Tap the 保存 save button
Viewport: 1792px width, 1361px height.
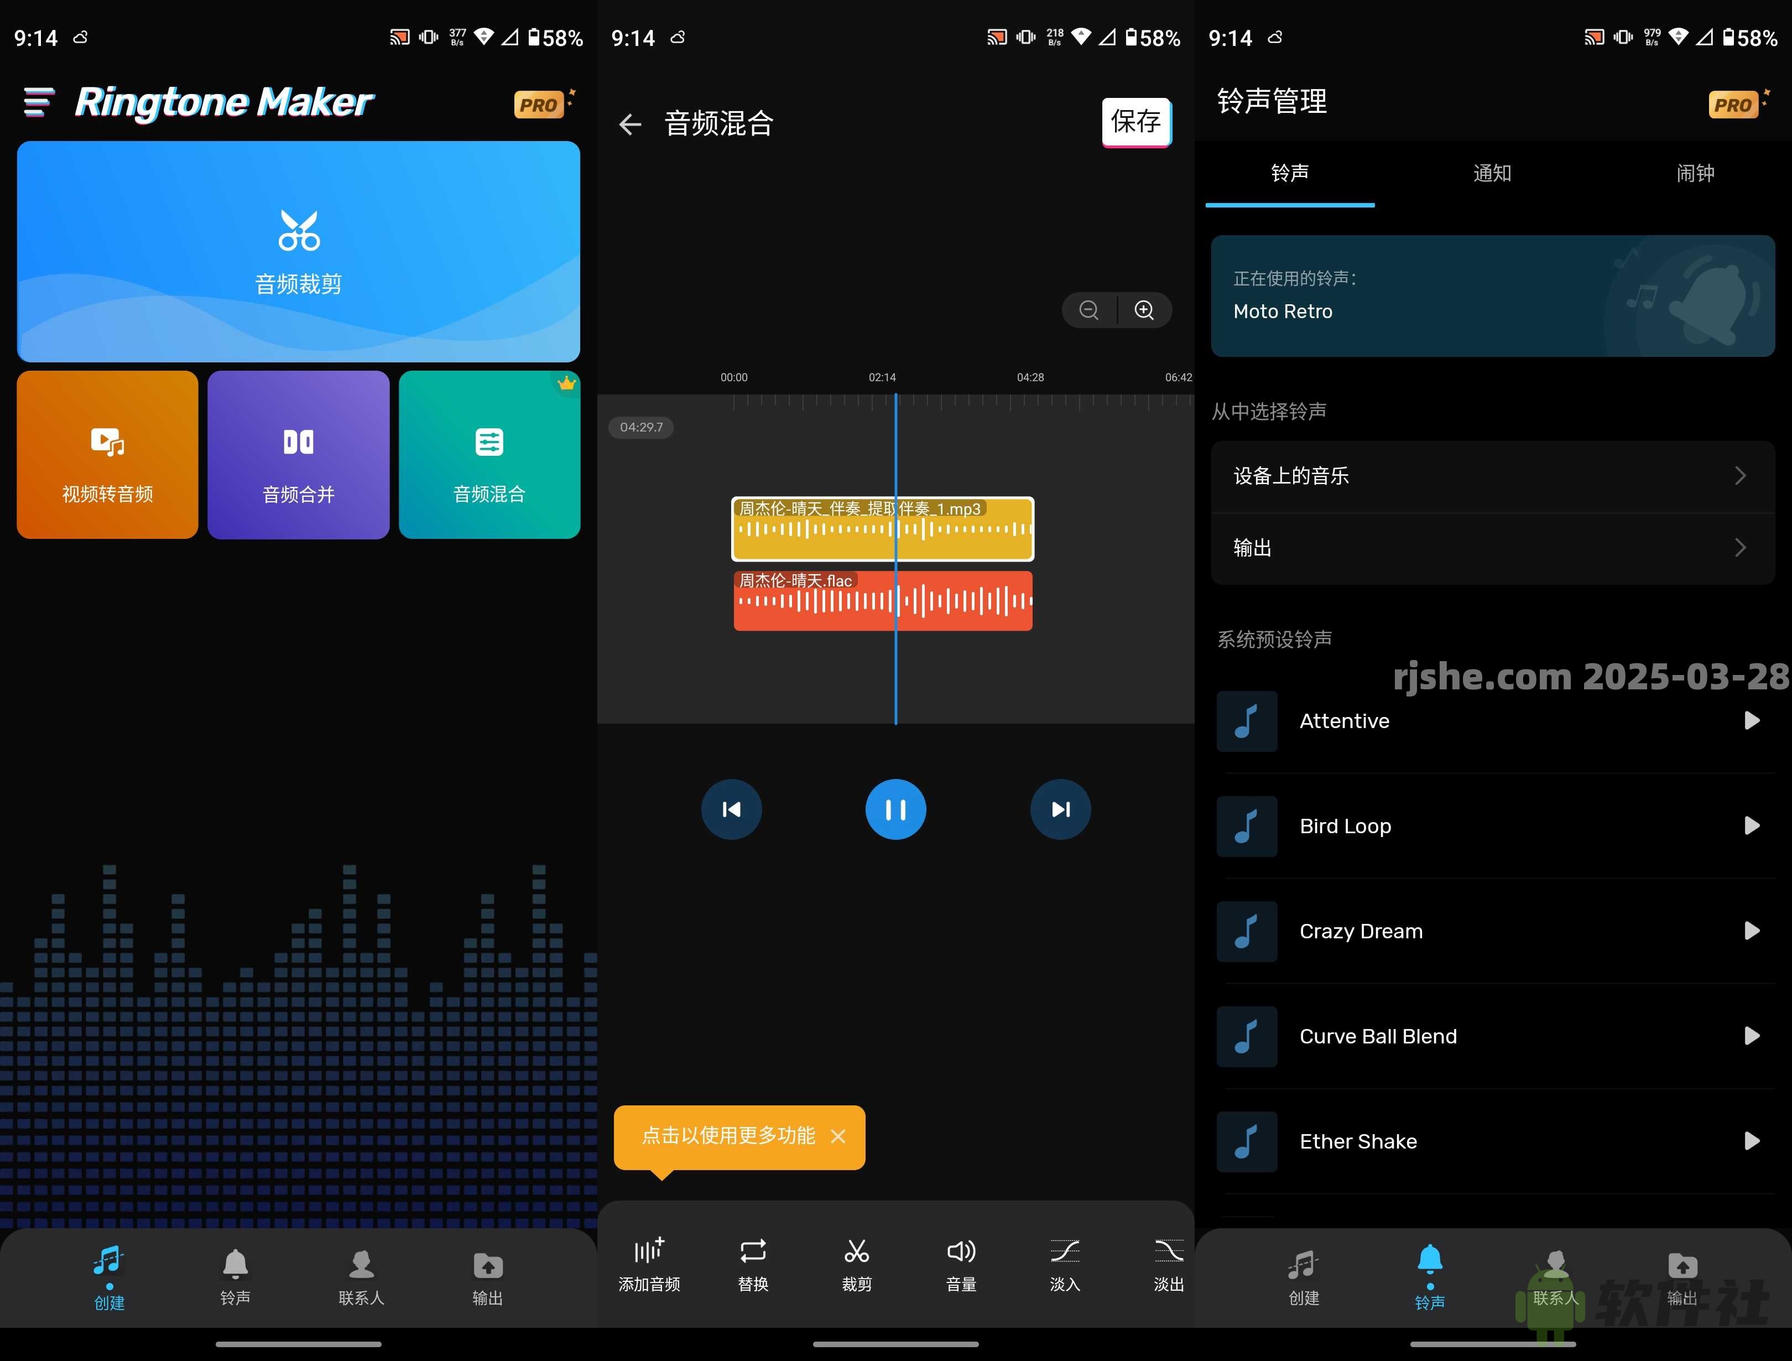(x=1136, y=122)
